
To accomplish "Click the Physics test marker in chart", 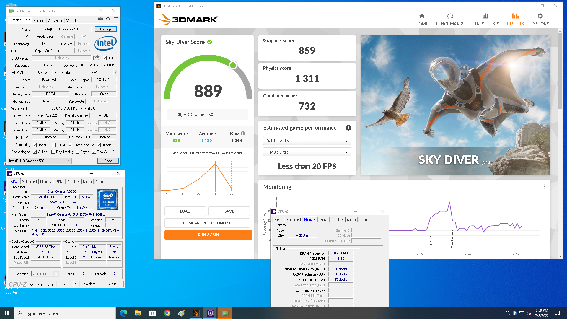I will tap(430, 241).
